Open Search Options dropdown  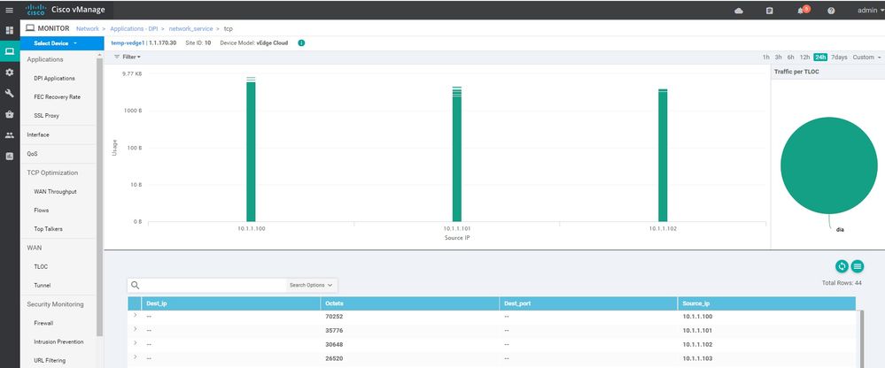[x=311, y=285]
